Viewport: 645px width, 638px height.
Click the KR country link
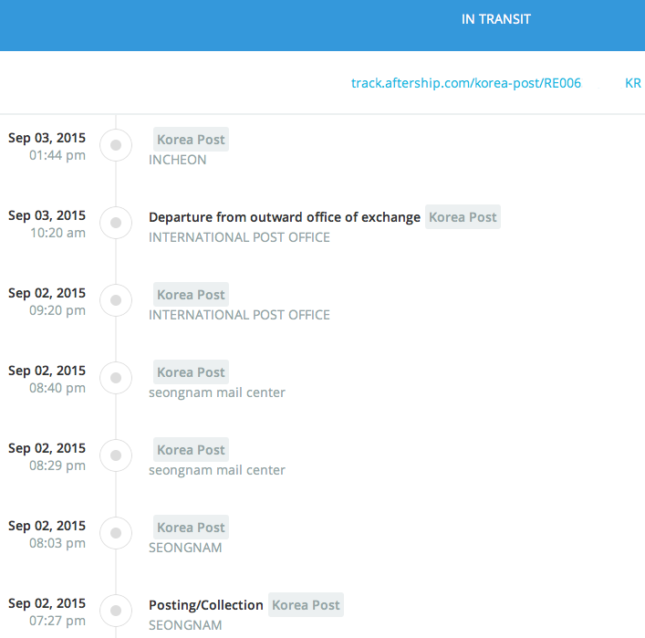pyautogui.click(x=632, y=83)
